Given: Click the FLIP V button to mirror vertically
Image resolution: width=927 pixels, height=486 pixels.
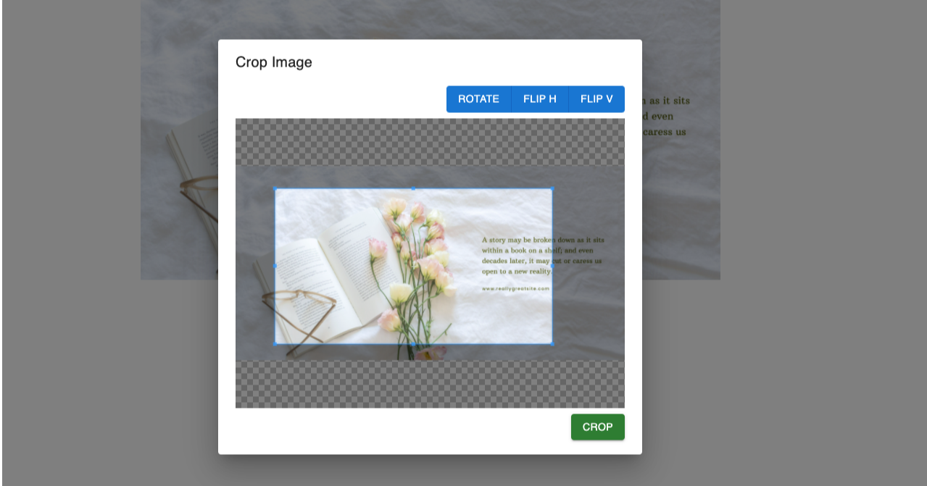Looking at the screenshot, I should 596,99.
